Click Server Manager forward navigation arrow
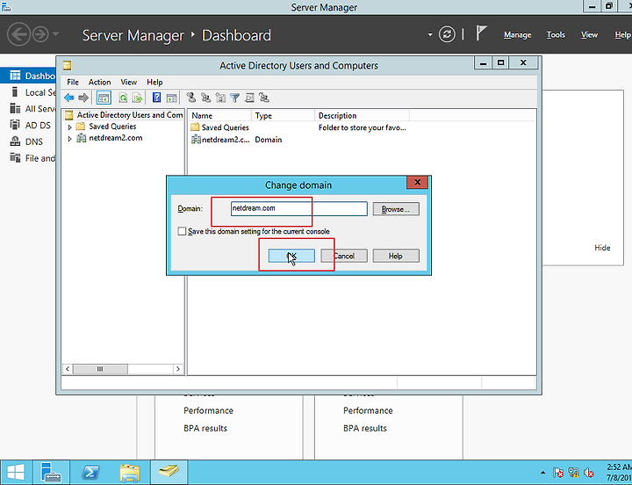The height and width of the screenshot is (485, 632). click(x=40, y=34)
